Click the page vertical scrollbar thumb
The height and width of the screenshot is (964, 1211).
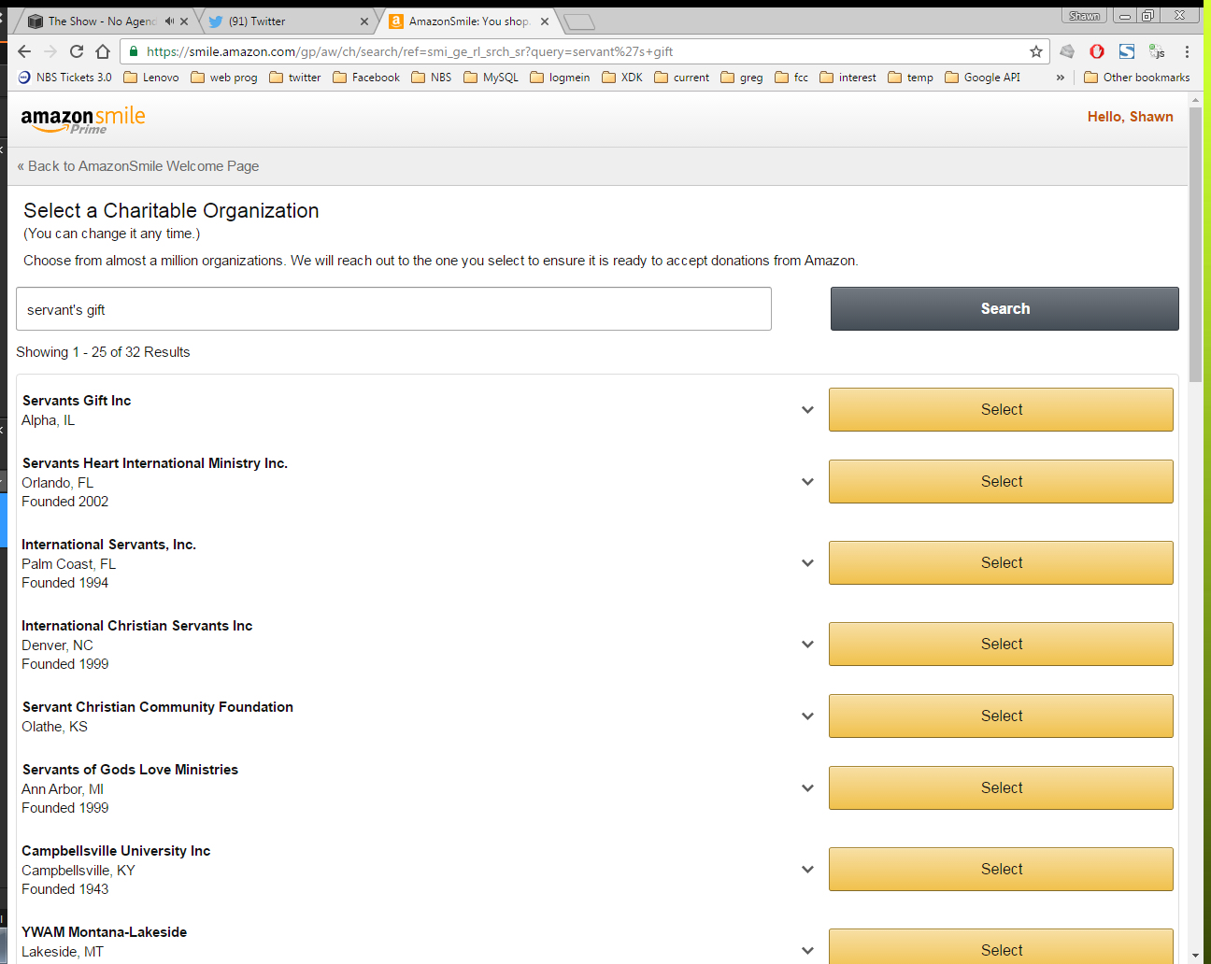point(1195,243)
